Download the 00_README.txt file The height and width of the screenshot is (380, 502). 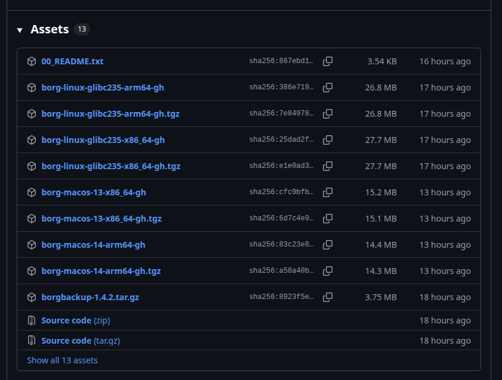click(72, 61)
